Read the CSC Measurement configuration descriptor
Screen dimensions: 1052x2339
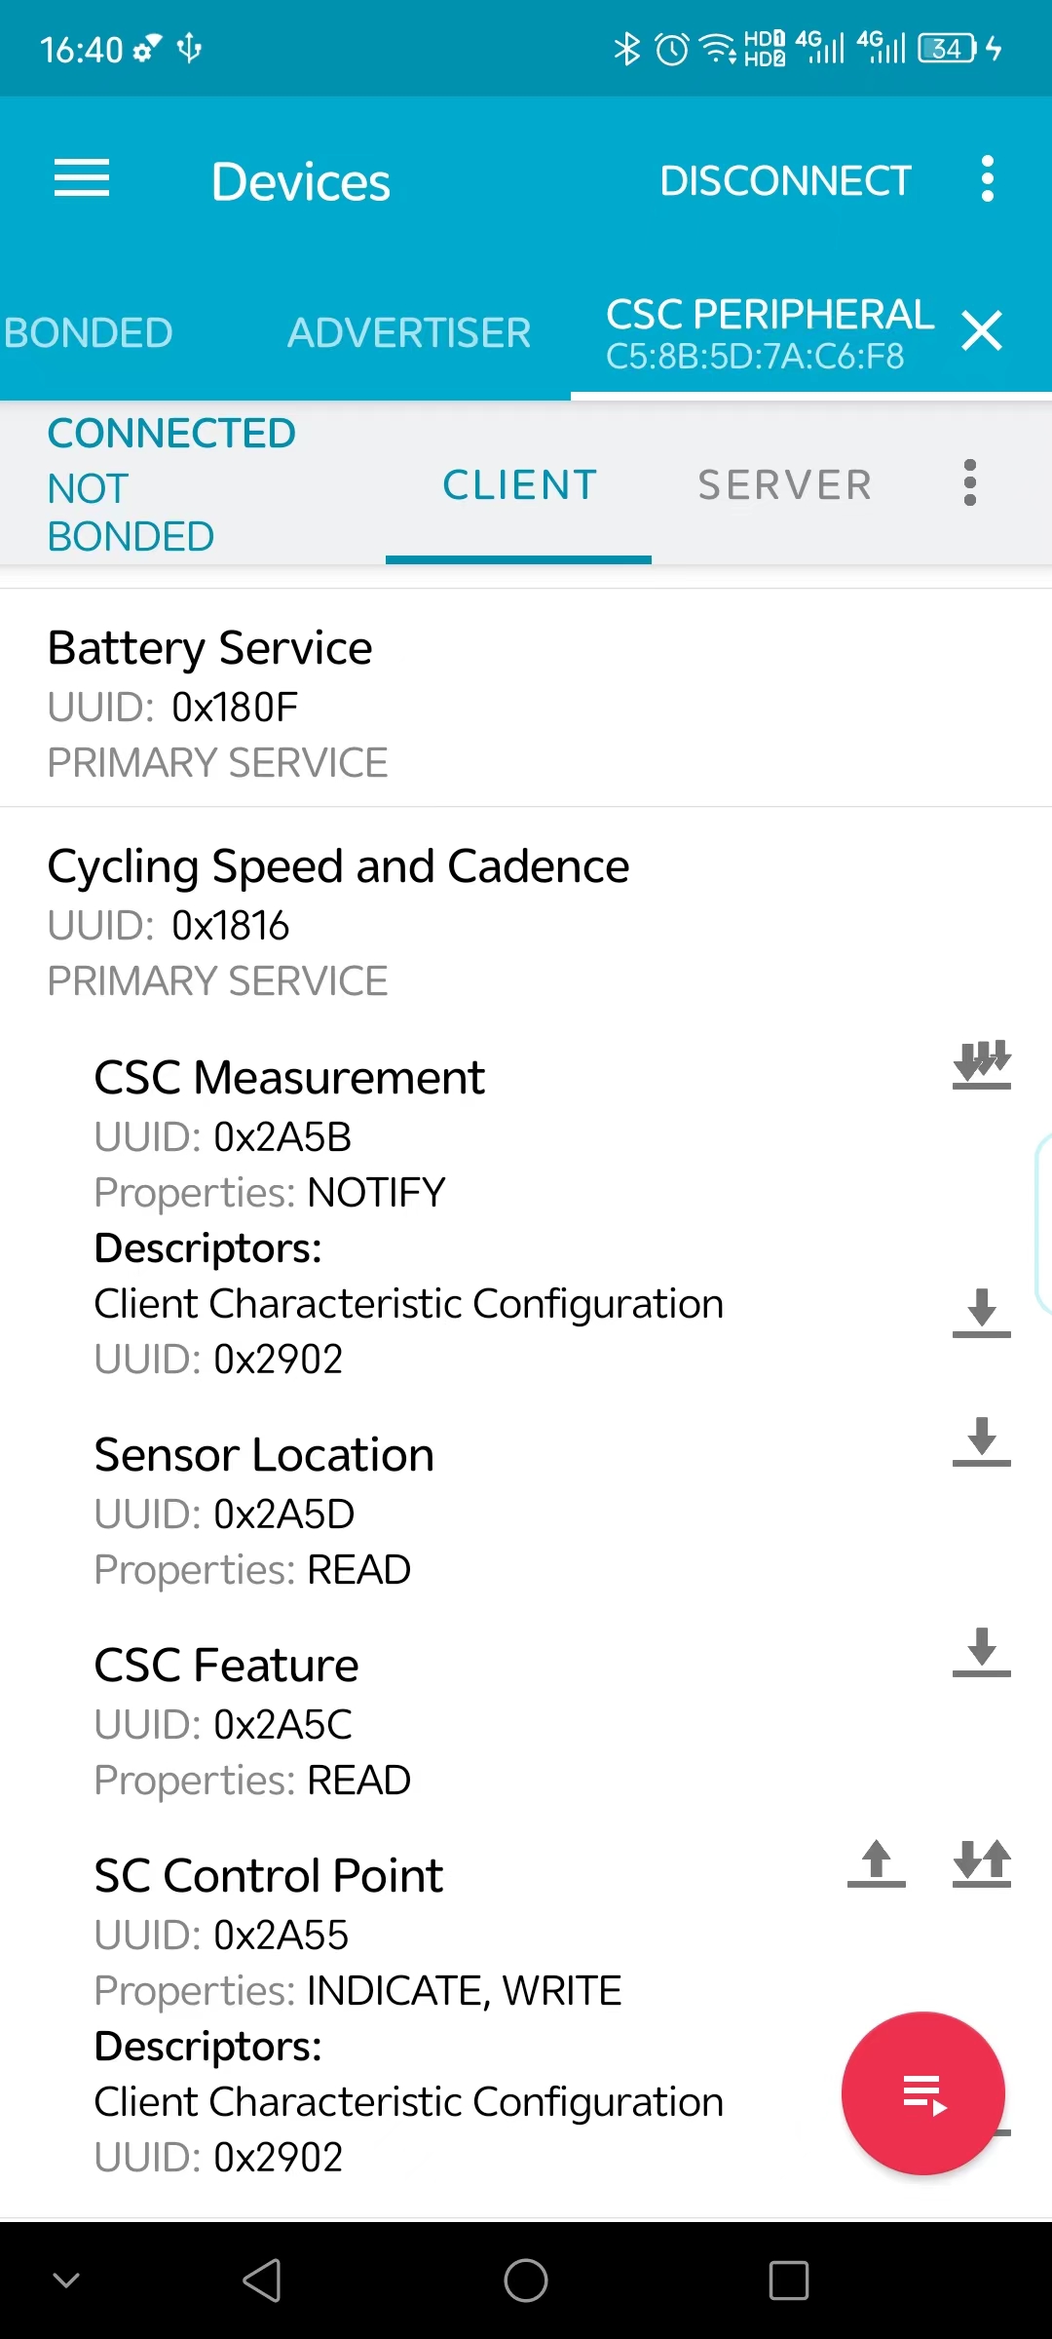[x=982, y=1312]
